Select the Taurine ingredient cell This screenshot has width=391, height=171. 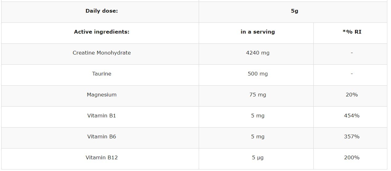(x=102, y=74)
